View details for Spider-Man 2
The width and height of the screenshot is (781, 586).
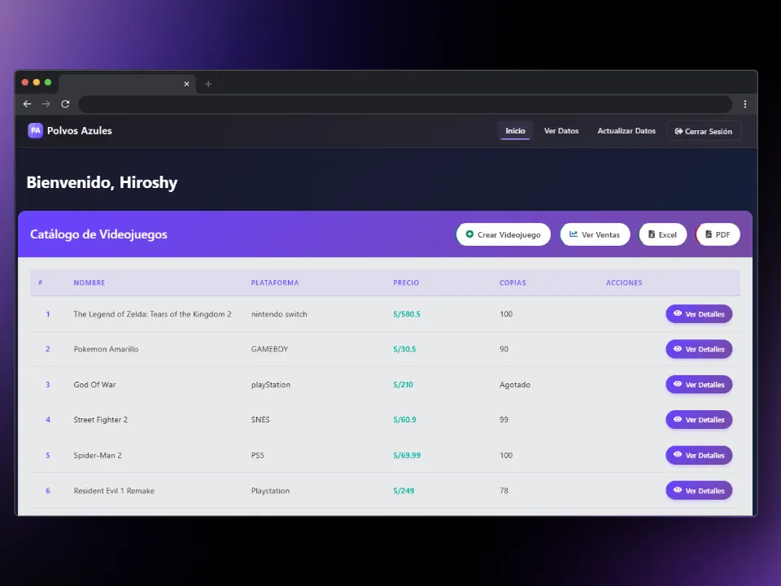699,455
